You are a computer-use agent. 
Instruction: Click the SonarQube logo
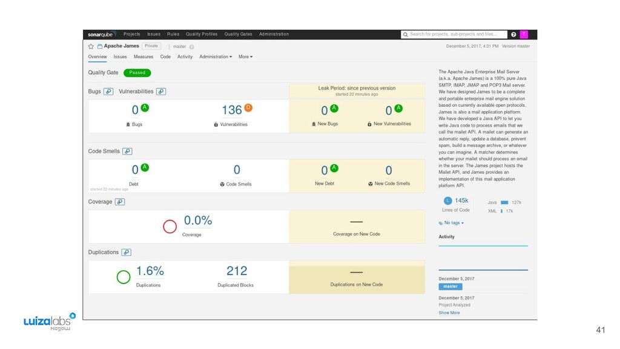click(102, 35)
